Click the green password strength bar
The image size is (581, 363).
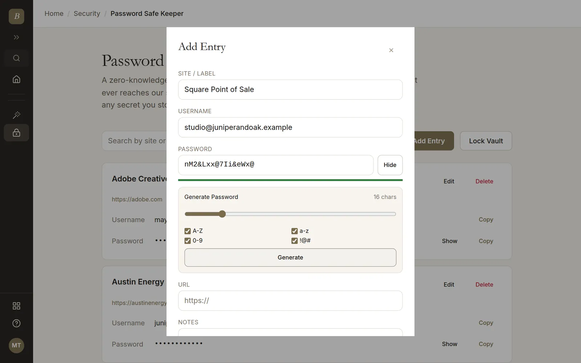tap(290, 180)
